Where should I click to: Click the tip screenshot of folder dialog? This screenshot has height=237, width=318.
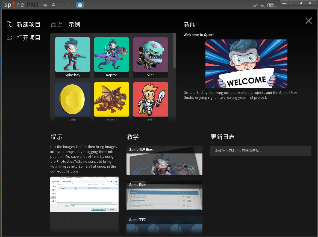(x=84, y=194)
